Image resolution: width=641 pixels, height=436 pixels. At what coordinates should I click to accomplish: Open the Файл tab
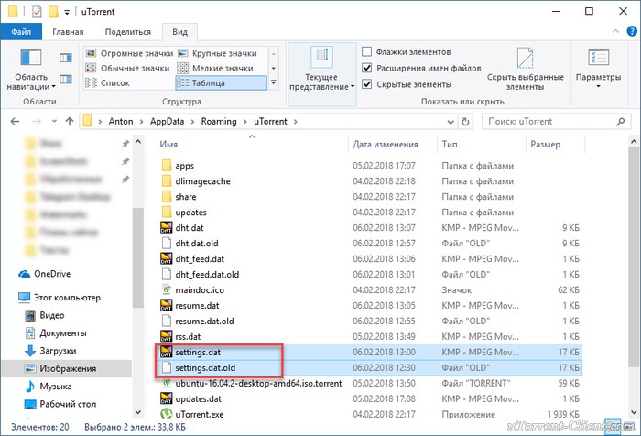[21, 31]
